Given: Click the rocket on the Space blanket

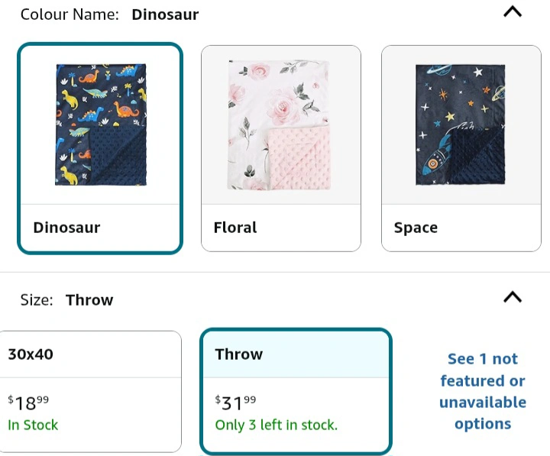Looking at the screenshot, I should click(x=438, y=159).
